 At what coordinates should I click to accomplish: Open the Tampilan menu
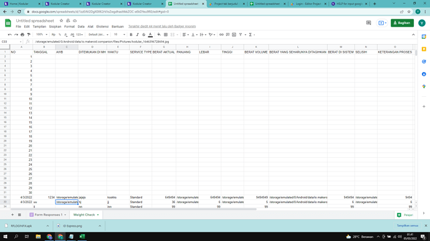(39, 27)
